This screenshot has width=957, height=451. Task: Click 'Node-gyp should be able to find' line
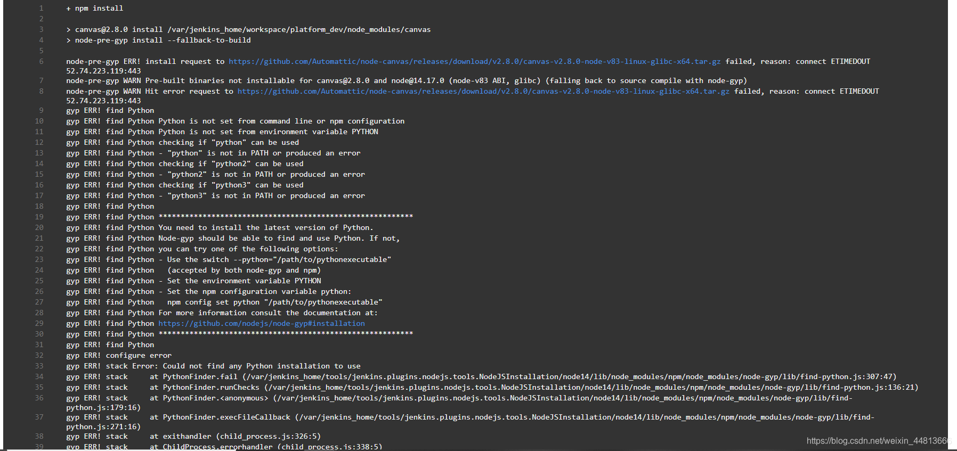(279, 238)
